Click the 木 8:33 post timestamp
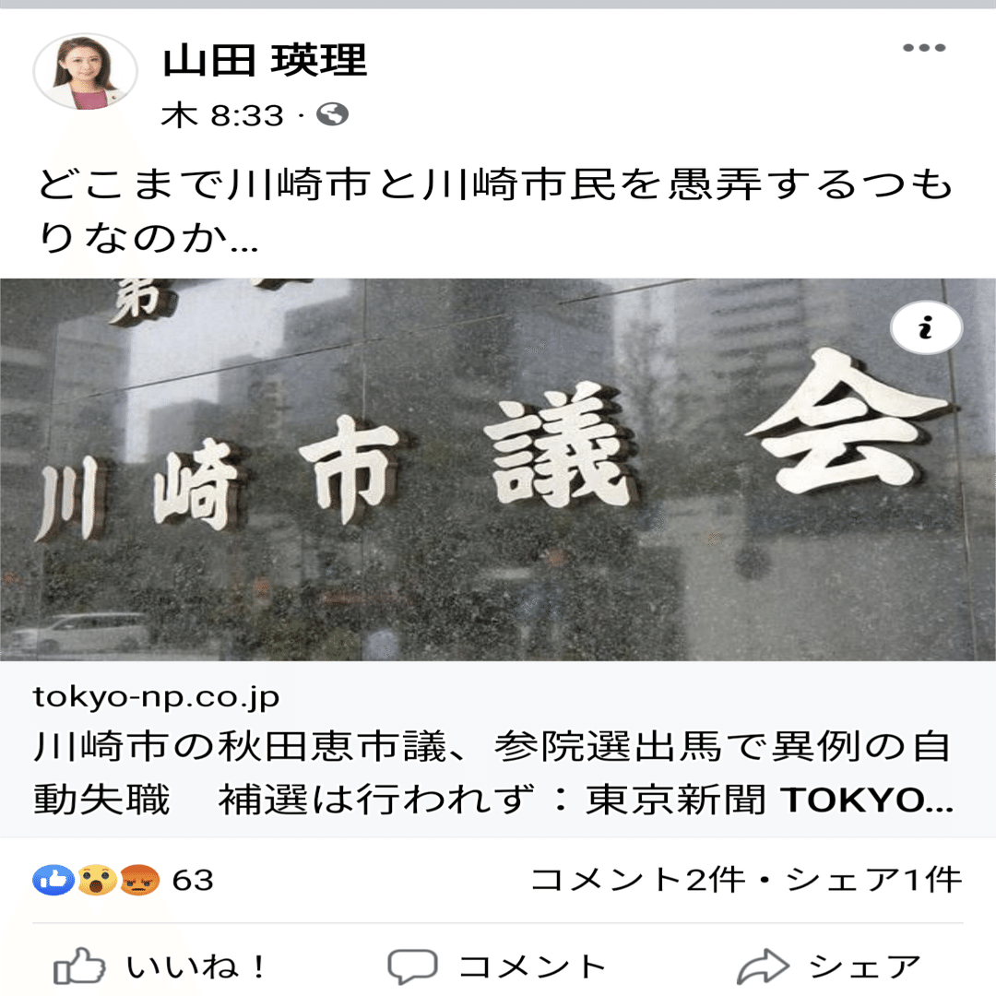The width and height of the screenshot is (996, 996). (x=221, y=115)
